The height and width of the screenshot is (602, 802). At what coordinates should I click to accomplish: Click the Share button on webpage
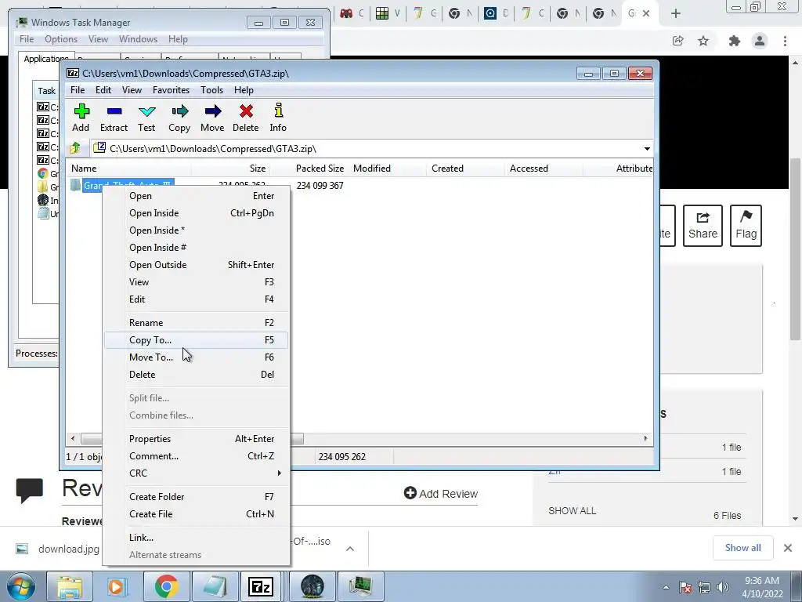click(703, 226)
